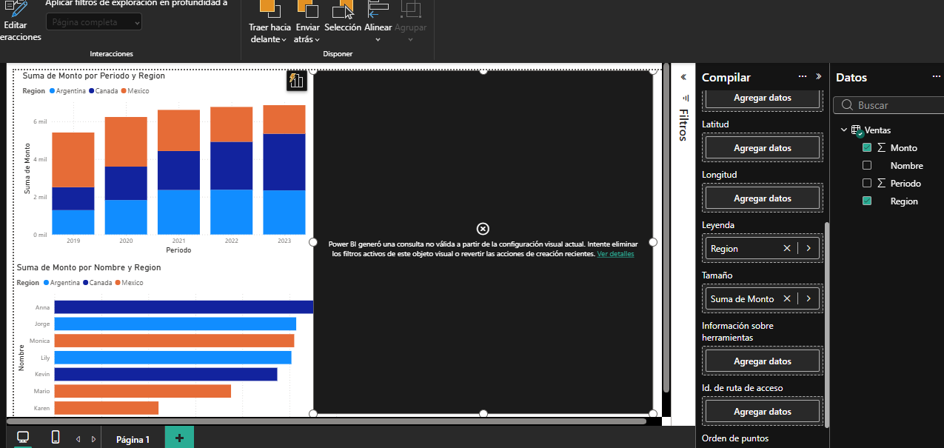
Task: Click the Editar interacciones icon
Action: pos(15,10)
